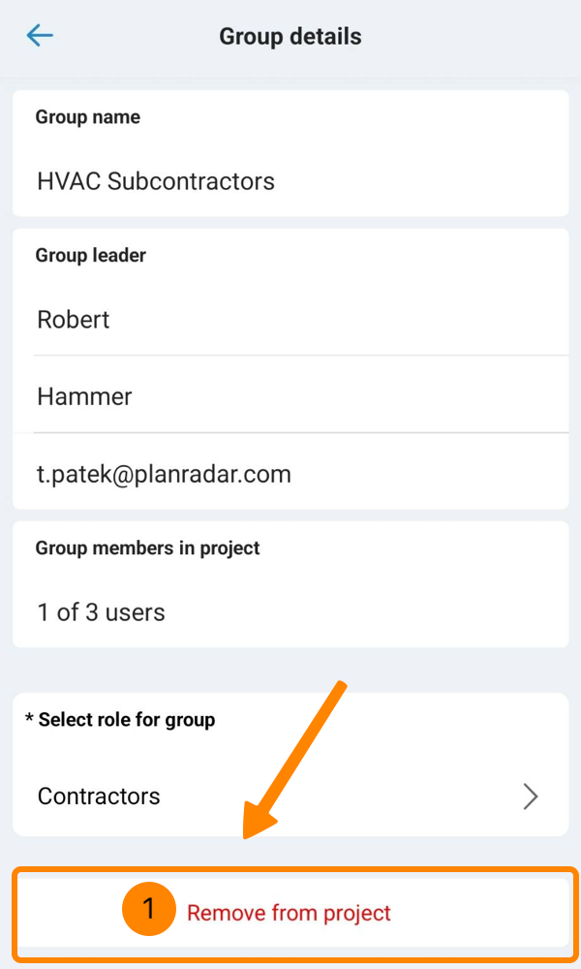581x969 pixels.
Task: Open the Contractors role dropdown
Action: (99, 797)
